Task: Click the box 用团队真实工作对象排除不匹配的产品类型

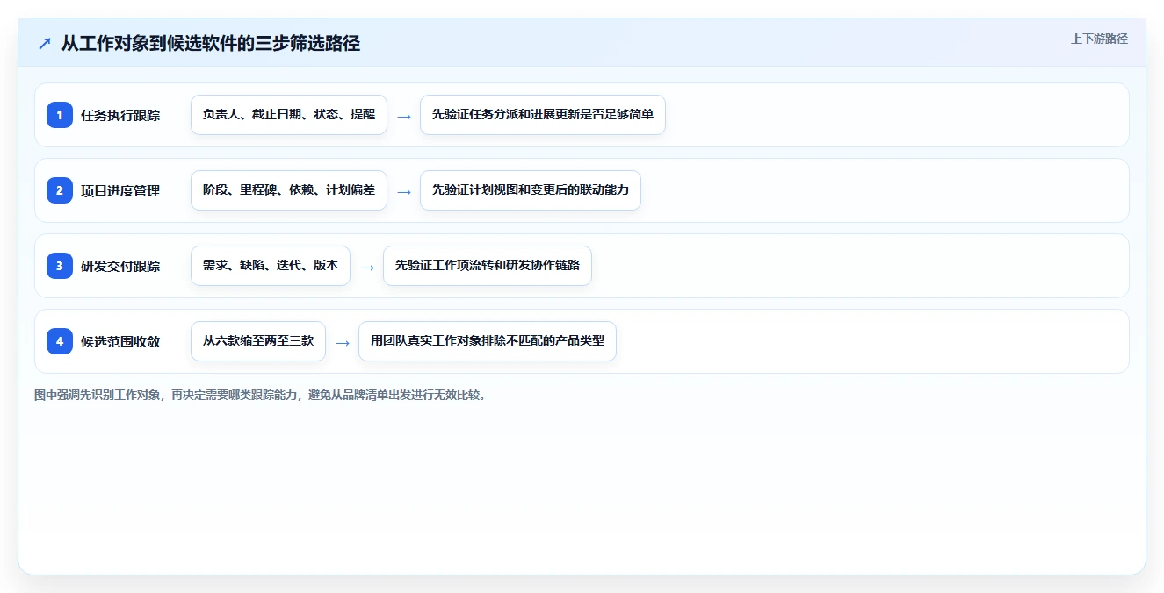Action: click(x=488, y=341)
